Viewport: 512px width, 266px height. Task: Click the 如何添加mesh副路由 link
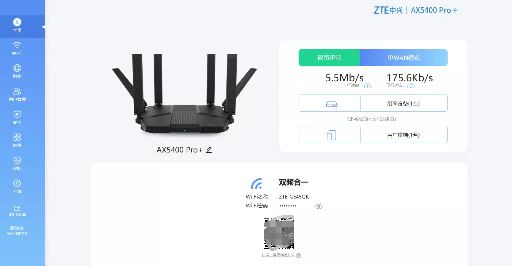point(373,119)
